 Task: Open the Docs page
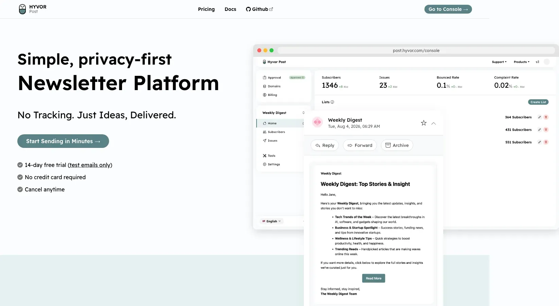(x=230, y=9)
